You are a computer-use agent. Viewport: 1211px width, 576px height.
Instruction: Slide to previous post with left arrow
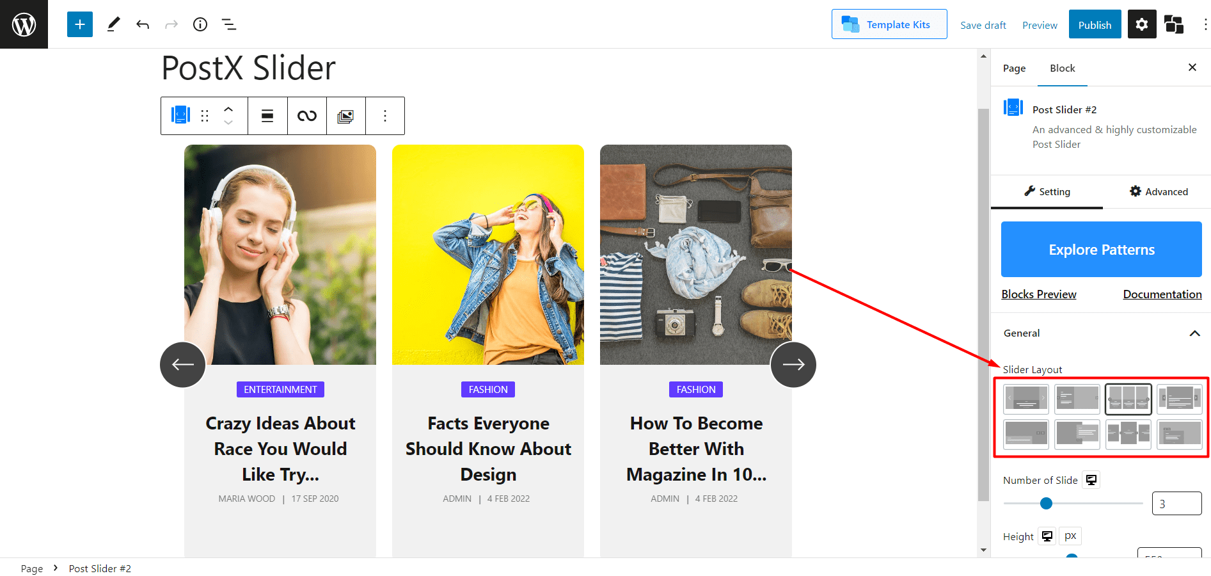[x=183, y=365]
